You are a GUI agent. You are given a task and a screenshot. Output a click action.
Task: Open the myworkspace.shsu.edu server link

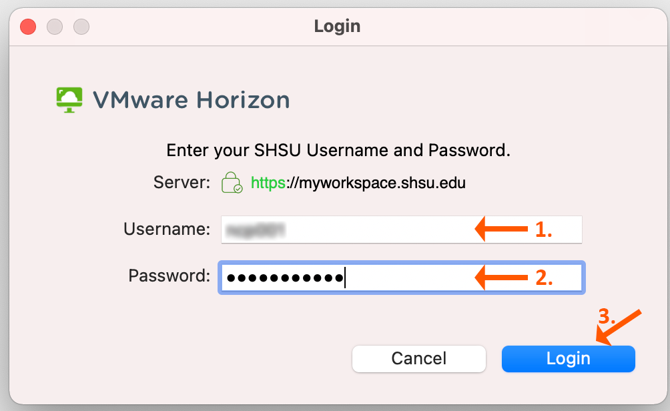(x=358, y=181)
